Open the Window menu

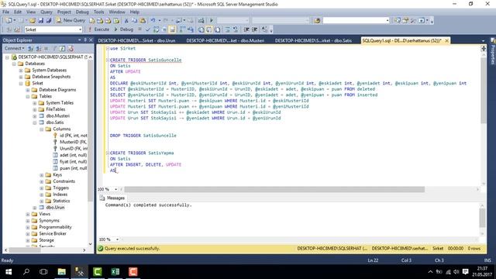pos(117,12)
